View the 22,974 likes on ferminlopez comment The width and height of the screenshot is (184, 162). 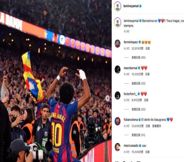click(x=137, y=49)
